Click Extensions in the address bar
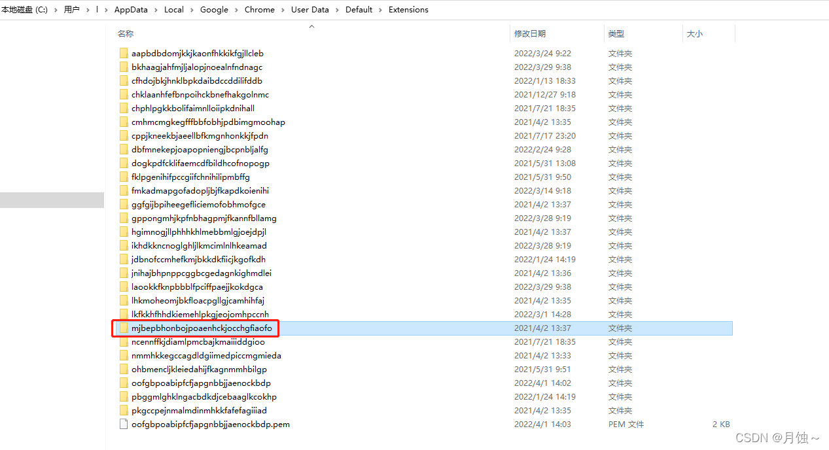Viewport: 829px width, 450px height. [x=408, y=10]
